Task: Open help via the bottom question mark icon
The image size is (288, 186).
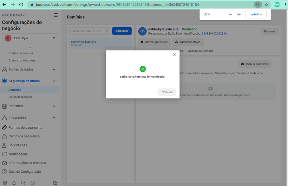Action: (x=33, y=183)
